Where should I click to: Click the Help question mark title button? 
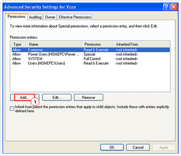(166, 7)
